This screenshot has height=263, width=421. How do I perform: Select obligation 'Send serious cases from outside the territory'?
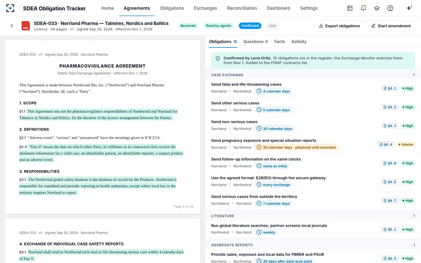pos(313,200)
